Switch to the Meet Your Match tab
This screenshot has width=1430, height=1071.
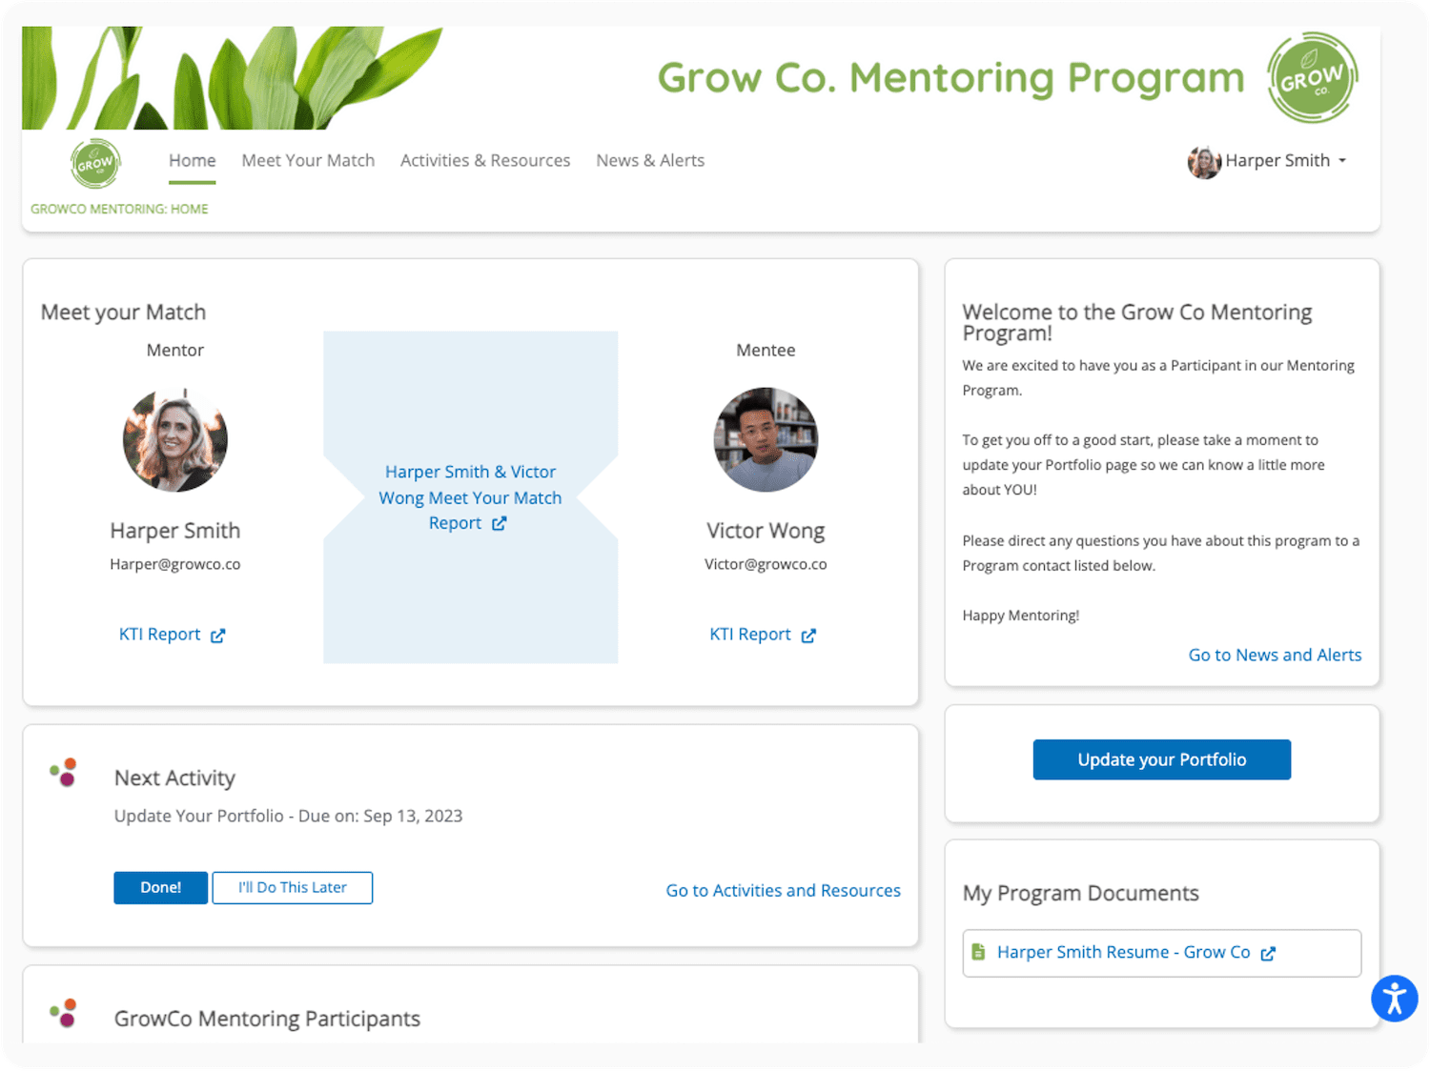pos(307,160)
